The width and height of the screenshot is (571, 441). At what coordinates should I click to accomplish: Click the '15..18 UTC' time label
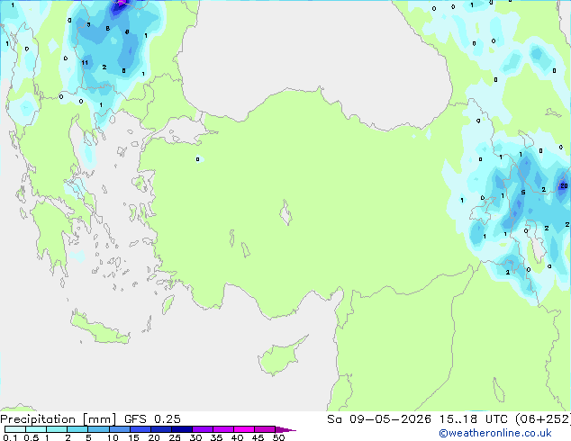(x=473, y=419)
